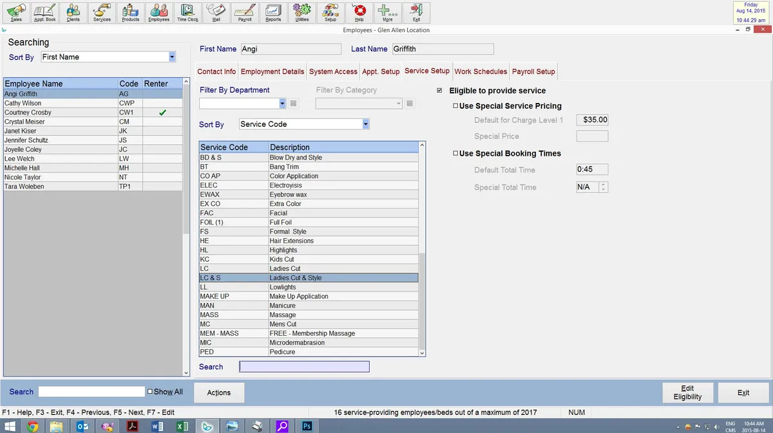Open the Filter By Department dropdown
Viewport: 773px width, 433px height.
coord(282,104)
